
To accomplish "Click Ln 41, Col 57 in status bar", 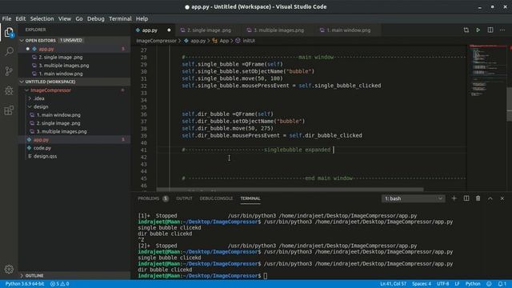I will click(x=393, y=284).
